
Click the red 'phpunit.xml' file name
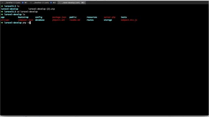59,20
